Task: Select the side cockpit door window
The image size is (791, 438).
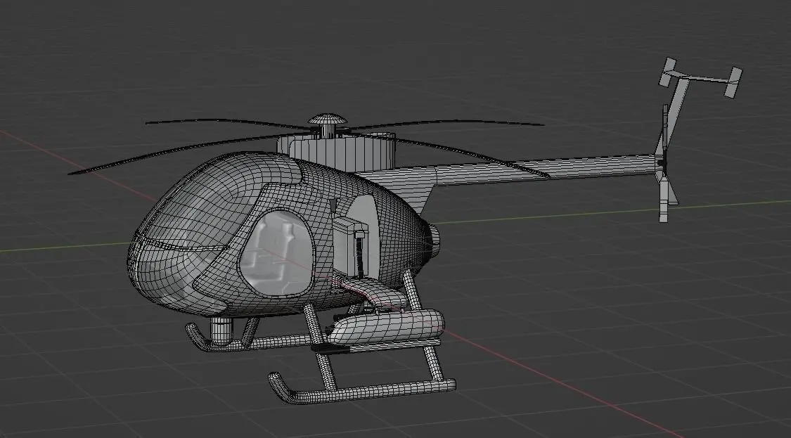Action: 278,252
